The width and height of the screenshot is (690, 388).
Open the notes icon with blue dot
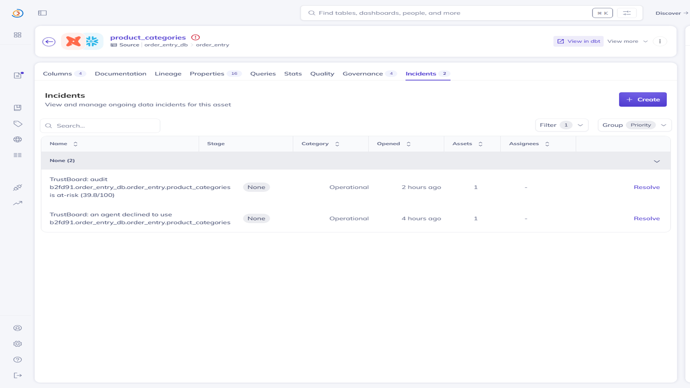click(18, 75)
